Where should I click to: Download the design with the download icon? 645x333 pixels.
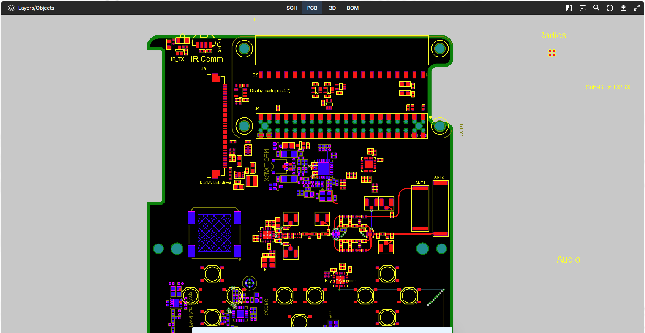623,8
